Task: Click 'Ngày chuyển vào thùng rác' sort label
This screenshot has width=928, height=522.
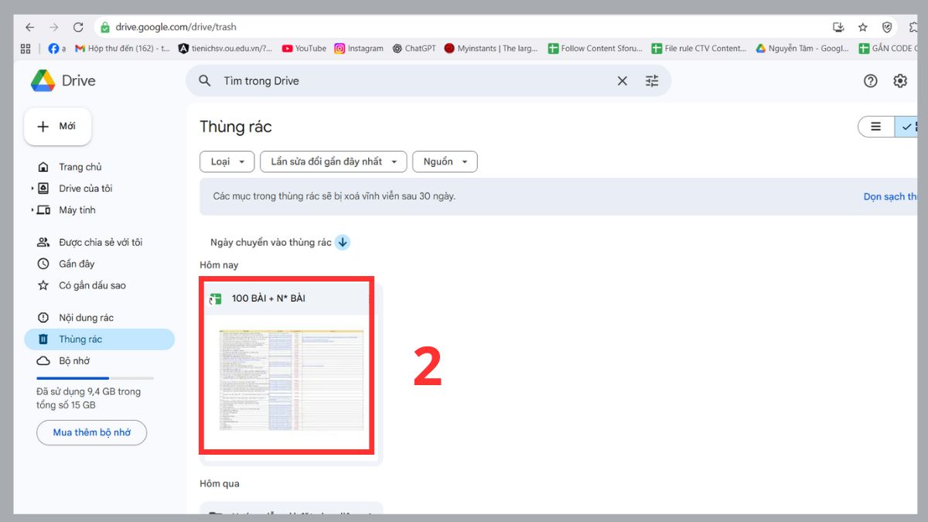Action: pos(271,243)
